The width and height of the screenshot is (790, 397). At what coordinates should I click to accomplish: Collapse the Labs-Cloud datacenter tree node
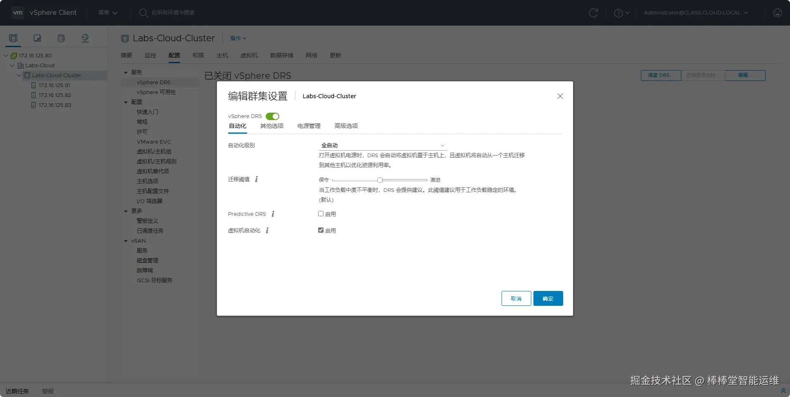tap(12, 66)
